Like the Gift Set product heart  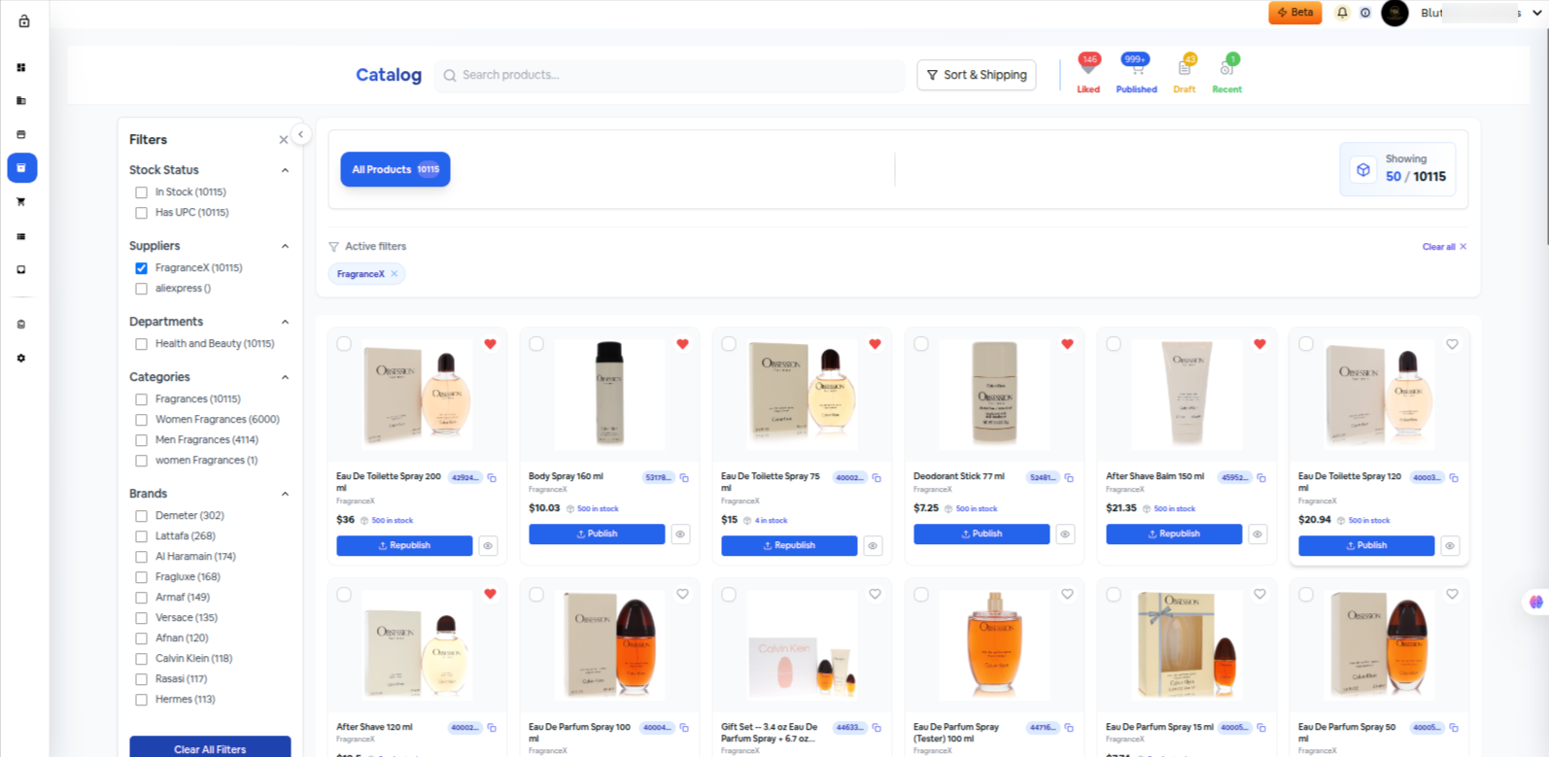point(875,595)
